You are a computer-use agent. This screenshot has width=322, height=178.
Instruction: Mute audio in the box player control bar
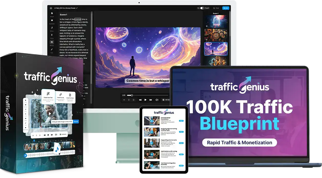click(x=56, y=134)
